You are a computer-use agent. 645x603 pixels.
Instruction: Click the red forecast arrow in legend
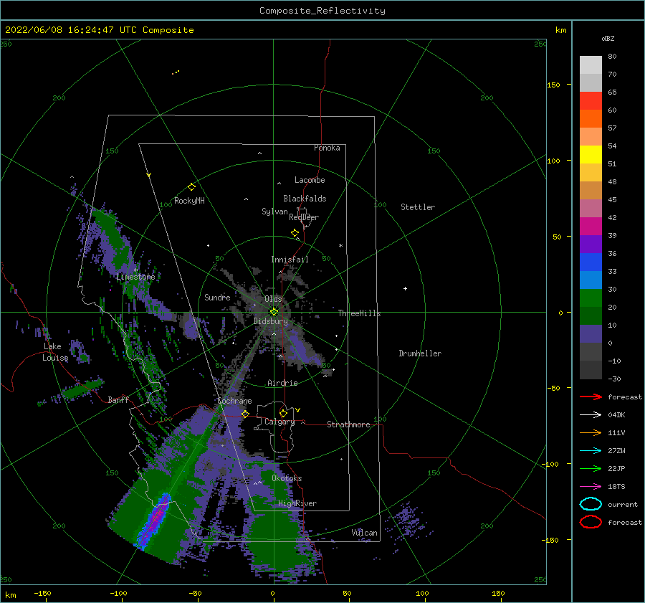pyautogui.click(x=591, y=397)
